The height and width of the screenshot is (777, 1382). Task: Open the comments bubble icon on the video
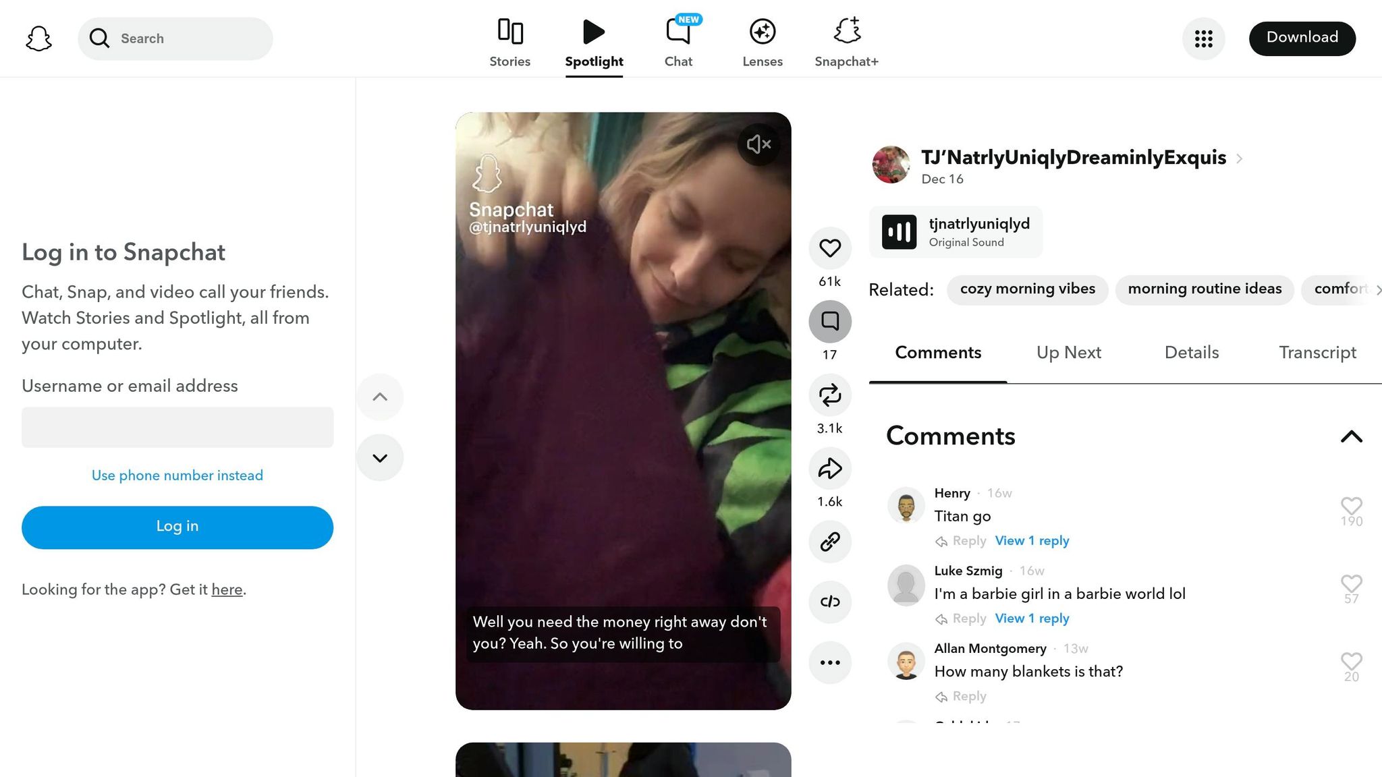829,322
